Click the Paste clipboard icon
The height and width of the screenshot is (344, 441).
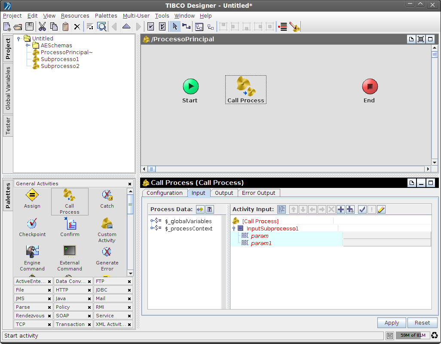tap(65, 27)
